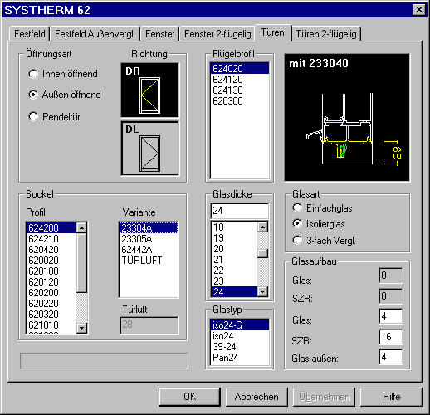Select Glastyp 3S-24
Viewport: 430px width, 415px height.
pos(240,347)
